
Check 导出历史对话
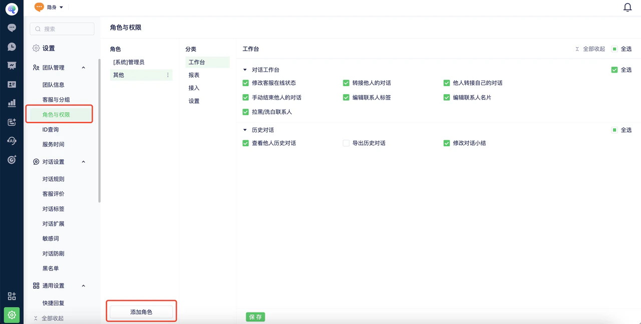(x=346, y=143)
